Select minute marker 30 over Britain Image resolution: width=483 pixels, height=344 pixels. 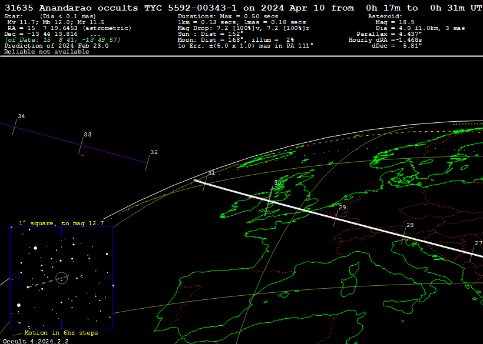[277, 183]
